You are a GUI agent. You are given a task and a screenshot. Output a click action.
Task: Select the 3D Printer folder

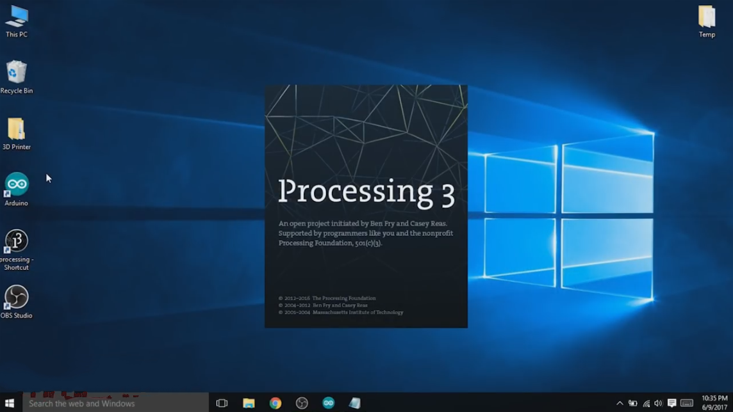[x=17, y=134]
